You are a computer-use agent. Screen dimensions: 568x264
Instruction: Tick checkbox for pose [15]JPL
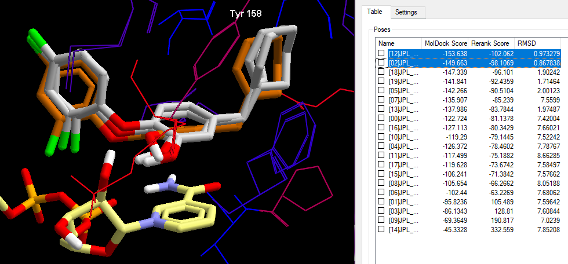[381, 174]
